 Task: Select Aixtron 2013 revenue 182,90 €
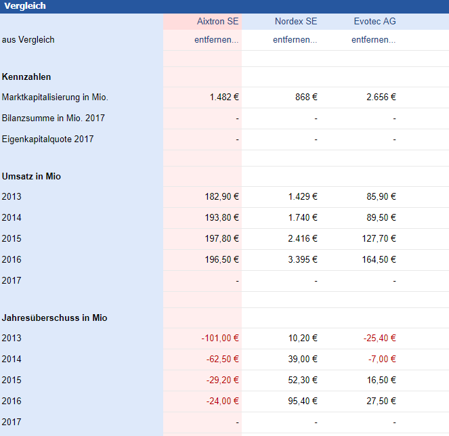(221, 196)
